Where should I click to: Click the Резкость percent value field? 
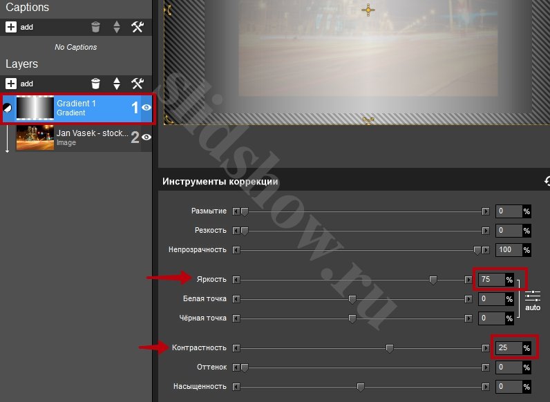tap(509, 231)
